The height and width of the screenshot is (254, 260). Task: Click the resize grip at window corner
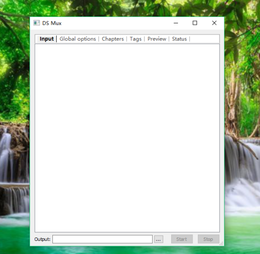click(x=221, y=243)
